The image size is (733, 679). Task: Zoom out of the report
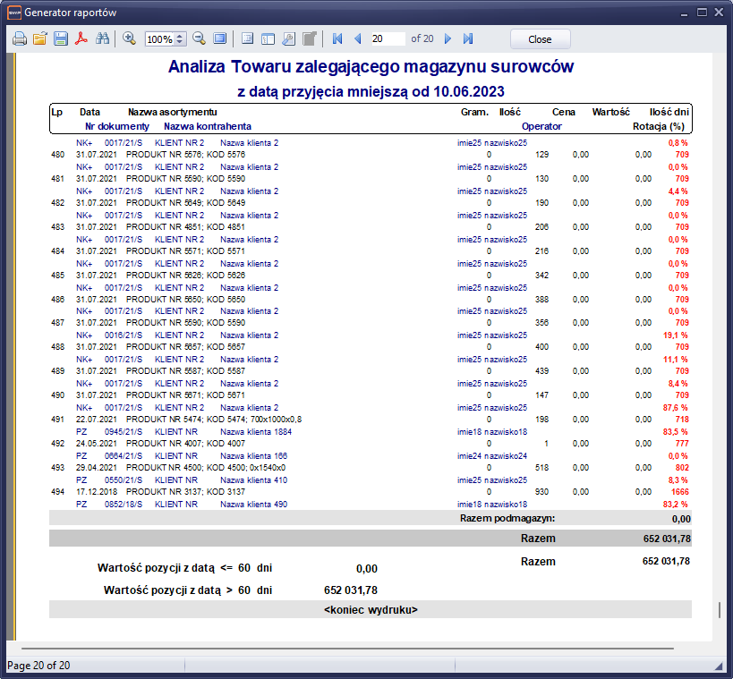(199, 39)
